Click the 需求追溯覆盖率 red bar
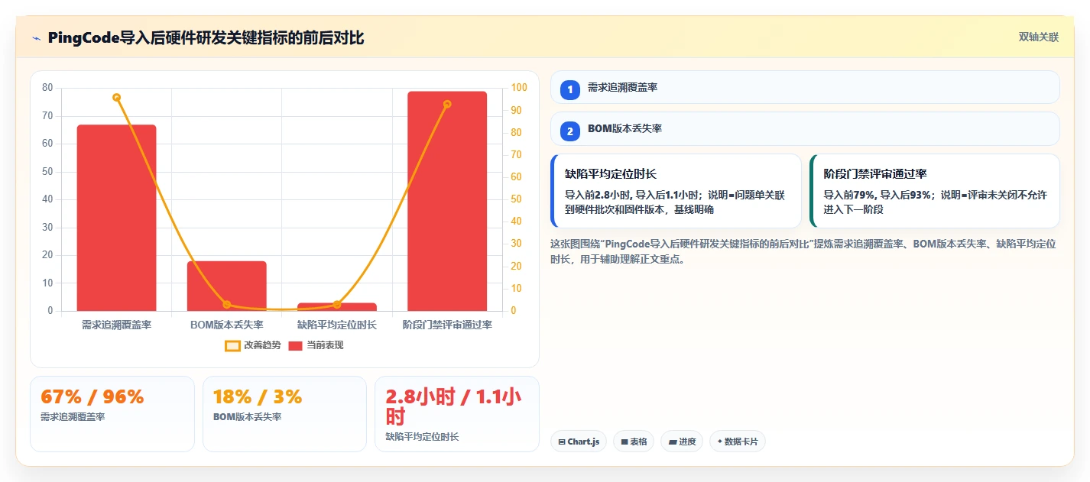 [x=116, y=218]
